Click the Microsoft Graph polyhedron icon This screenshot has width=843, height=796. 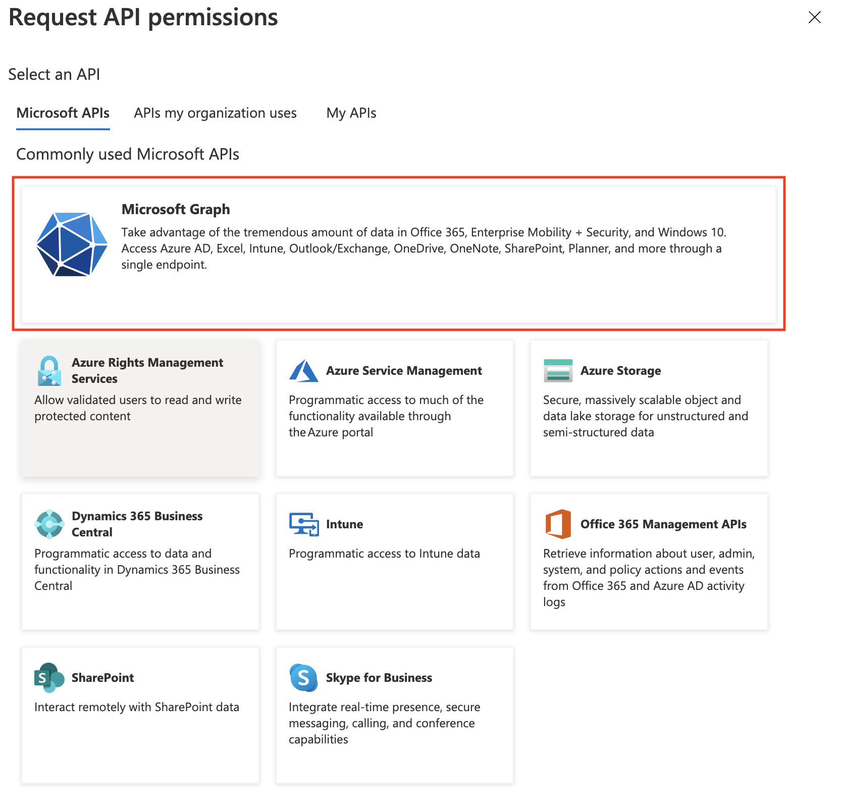(x=72, y=244)
